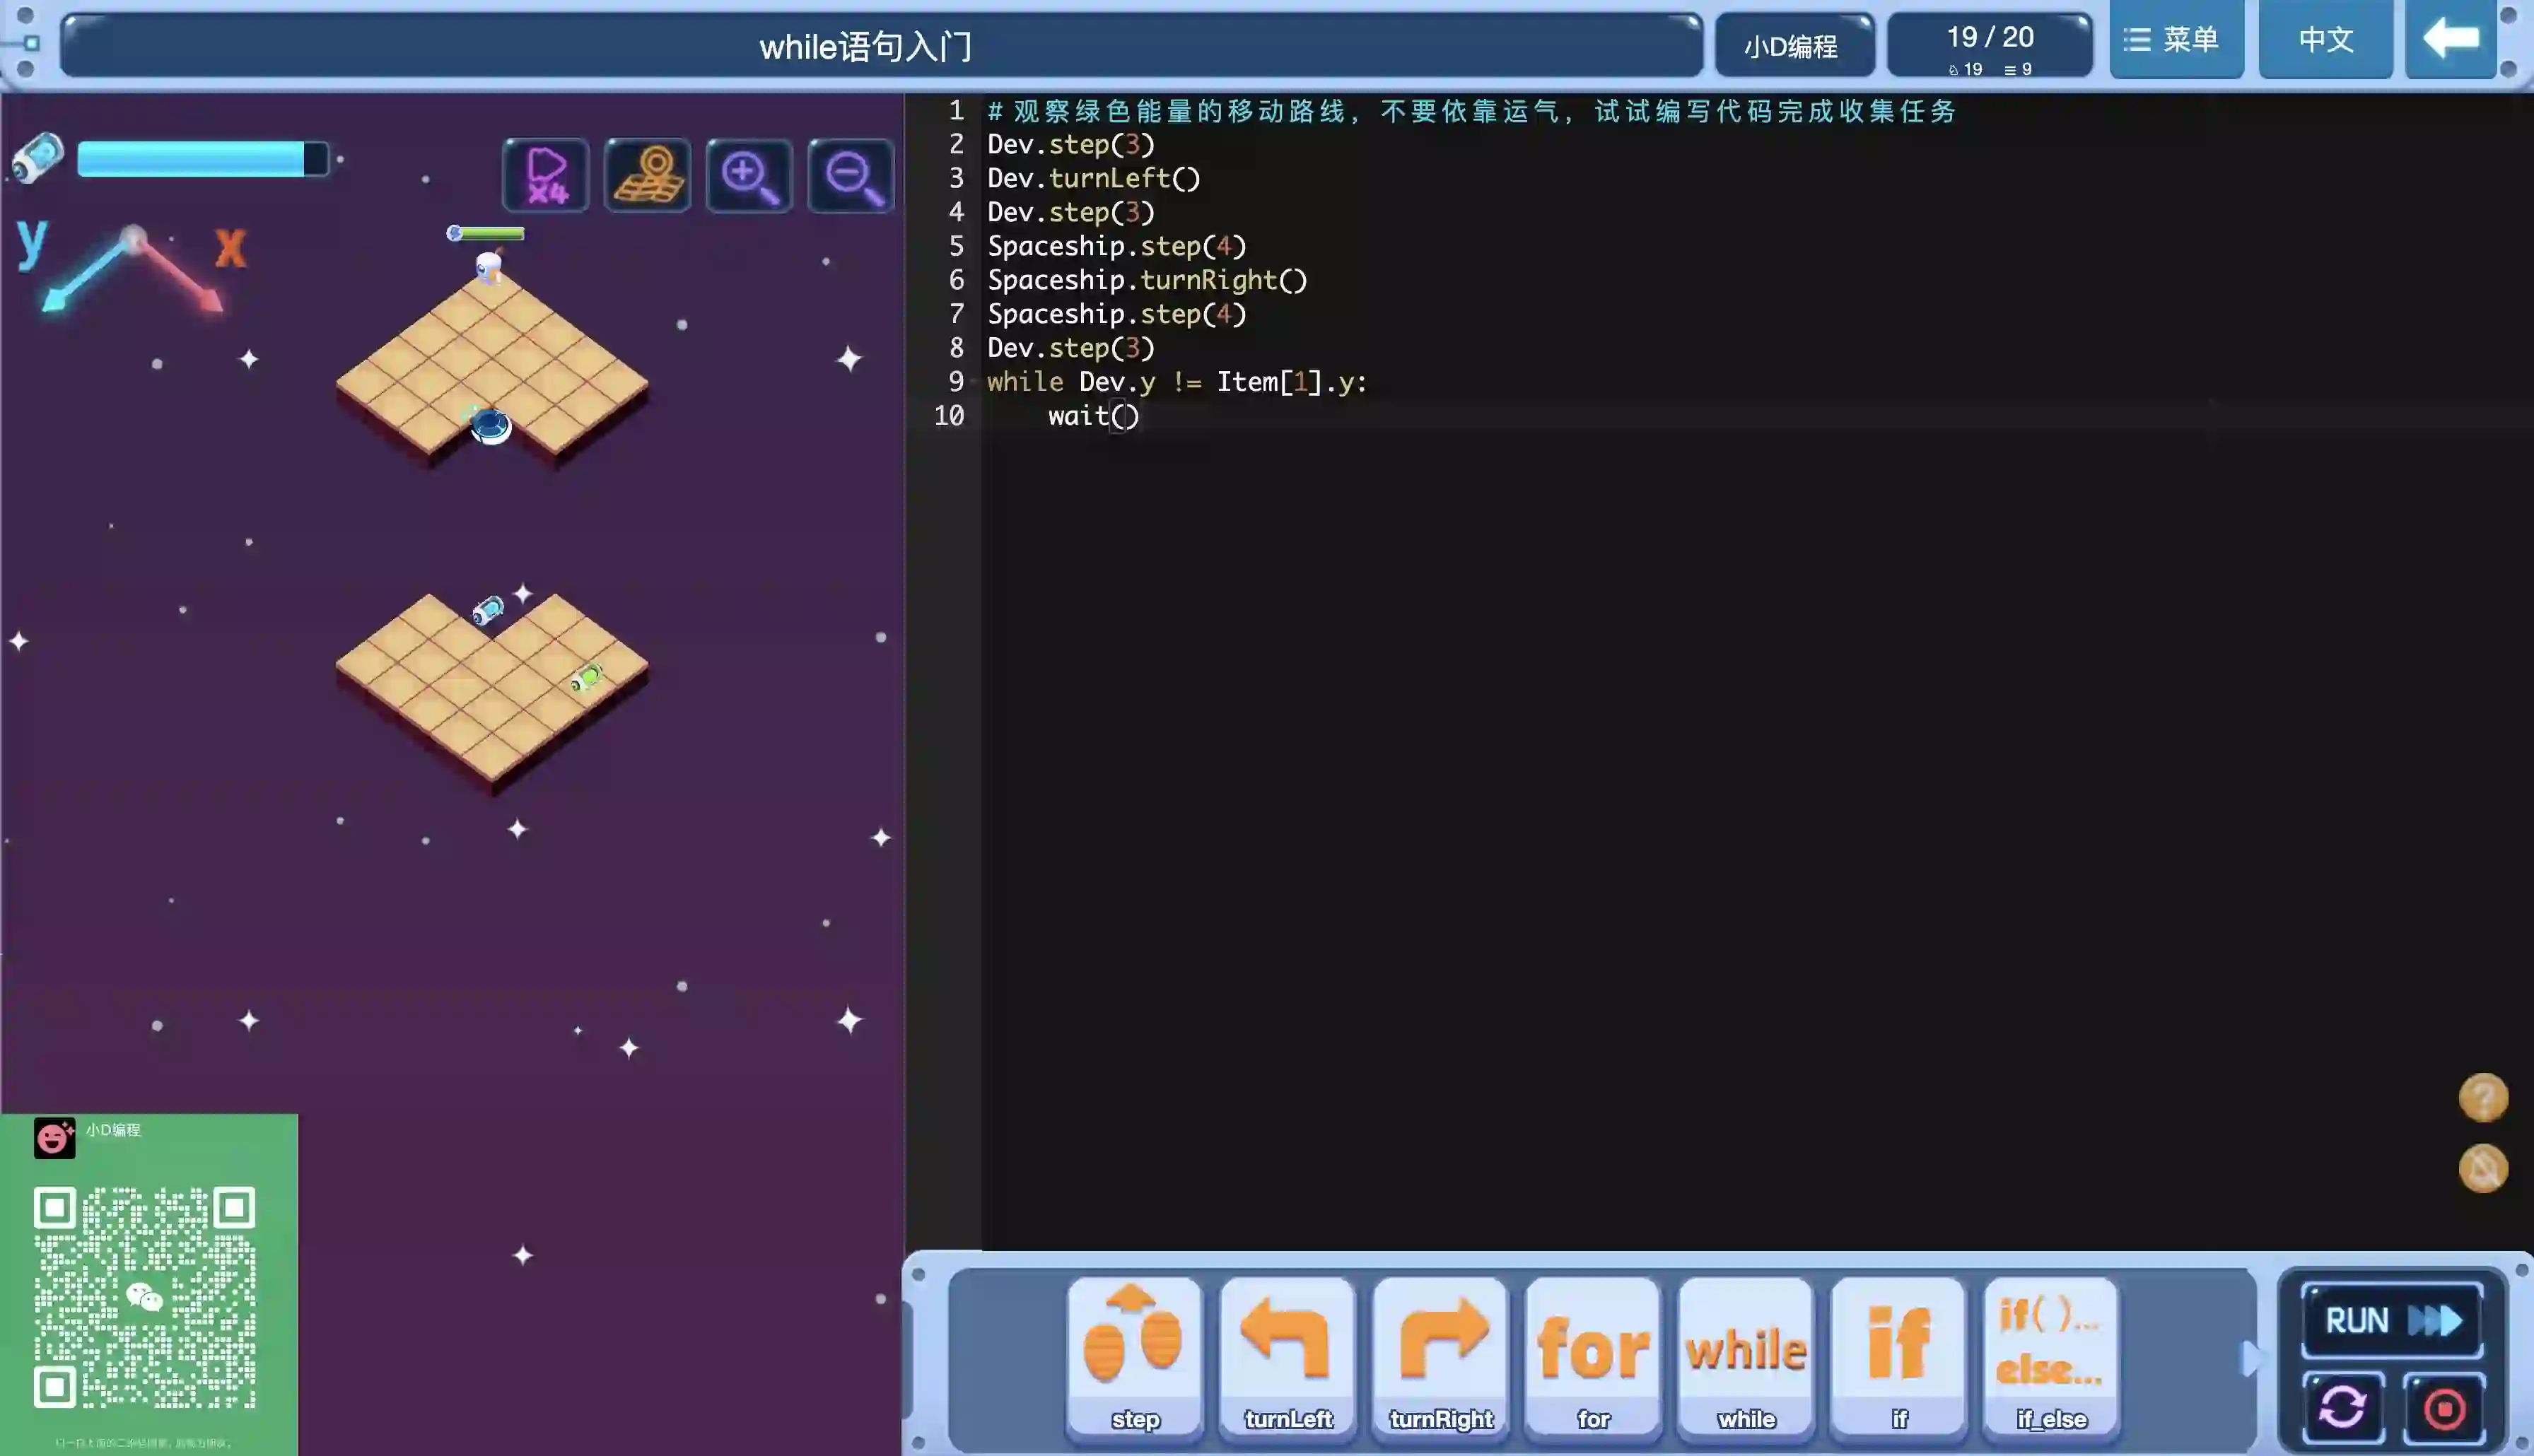
Task: Toggle sound with the muted bell icon
Action: (x=2483, y=1168)
